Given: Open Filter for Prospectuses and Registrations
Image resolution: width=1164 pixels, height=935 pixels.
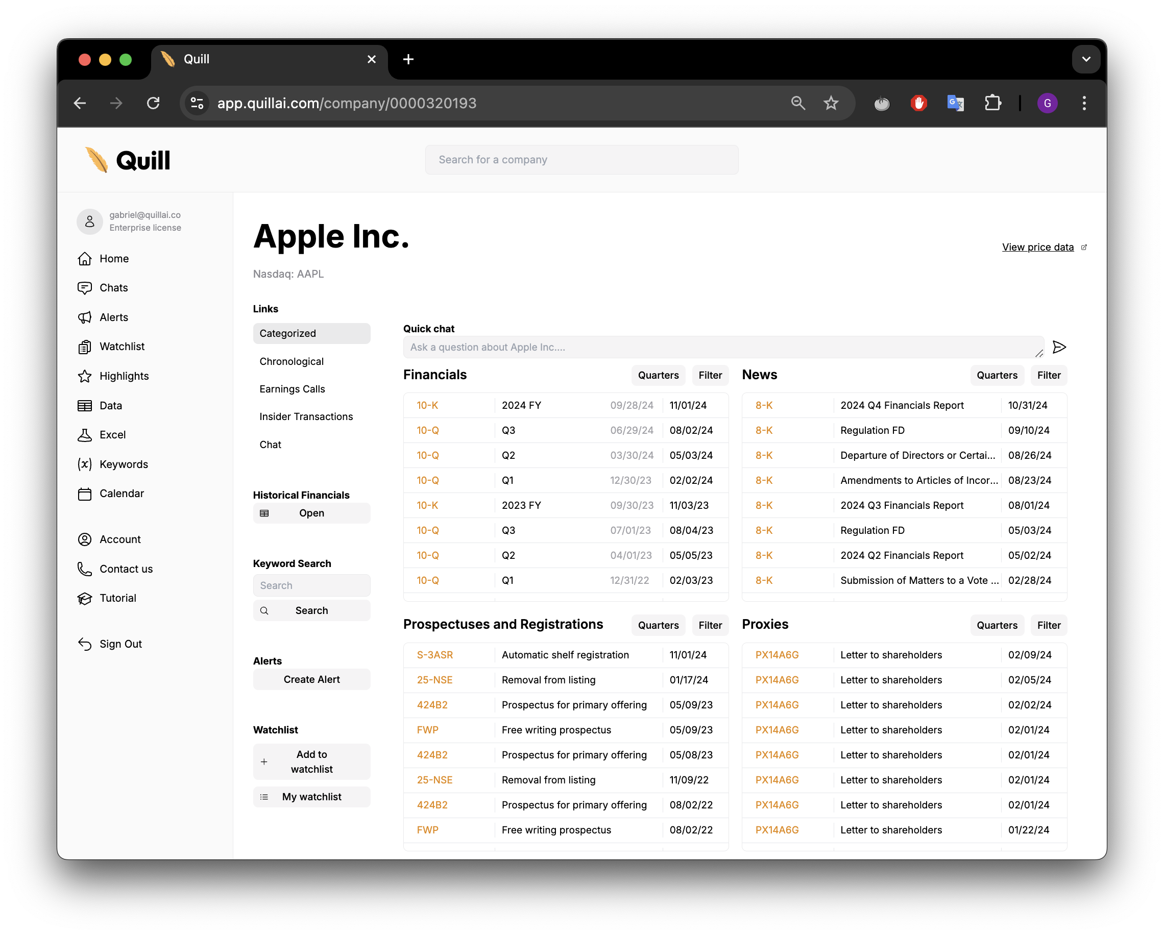Looking at the screenshot, I should 710,625.
